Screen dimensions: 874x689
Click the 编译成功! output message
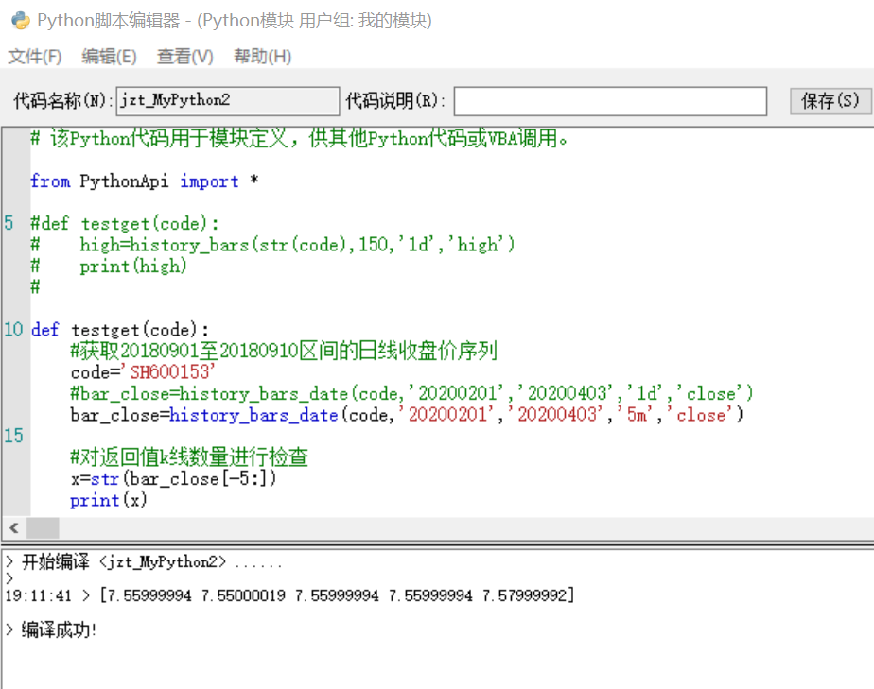[51, 630]
